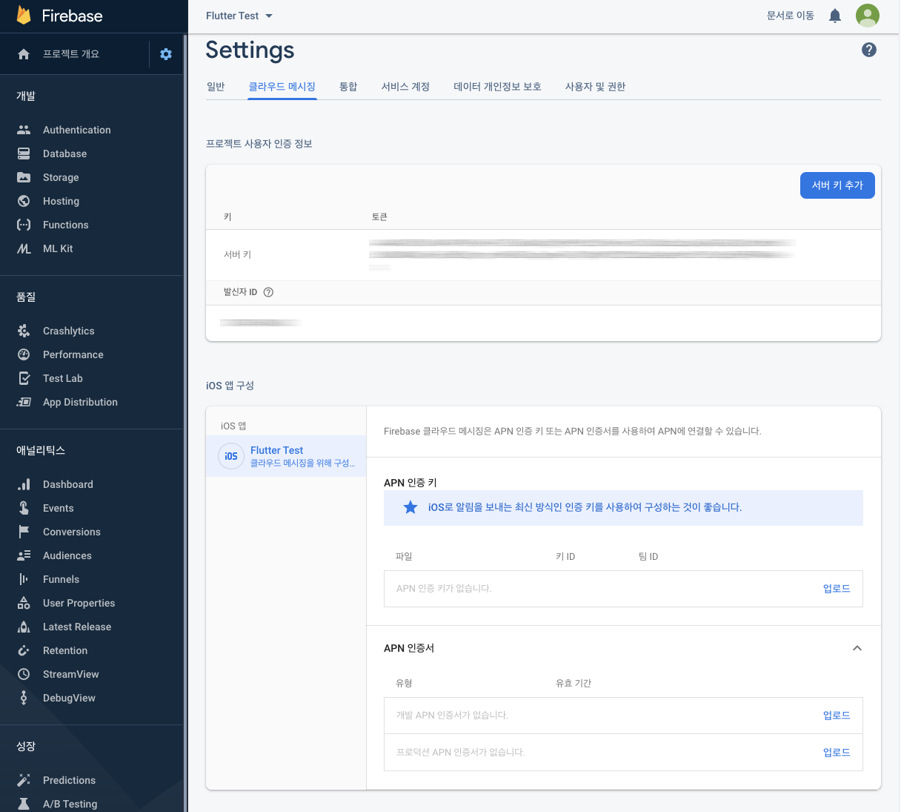The height and width of the screenshot is (812, 901).
Task: Click the App Distribution icon
Action: coord(24,402)
